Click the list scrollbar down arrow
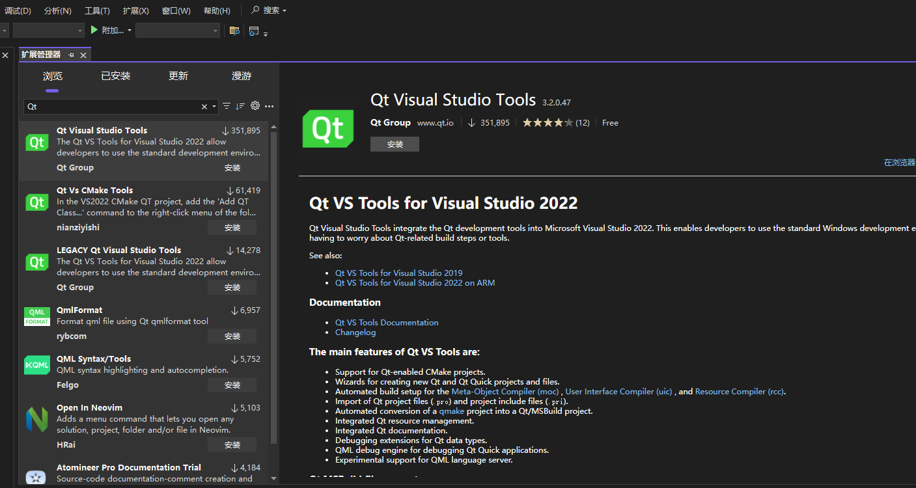The image size is (916, 488). click(x=274, y=480)
